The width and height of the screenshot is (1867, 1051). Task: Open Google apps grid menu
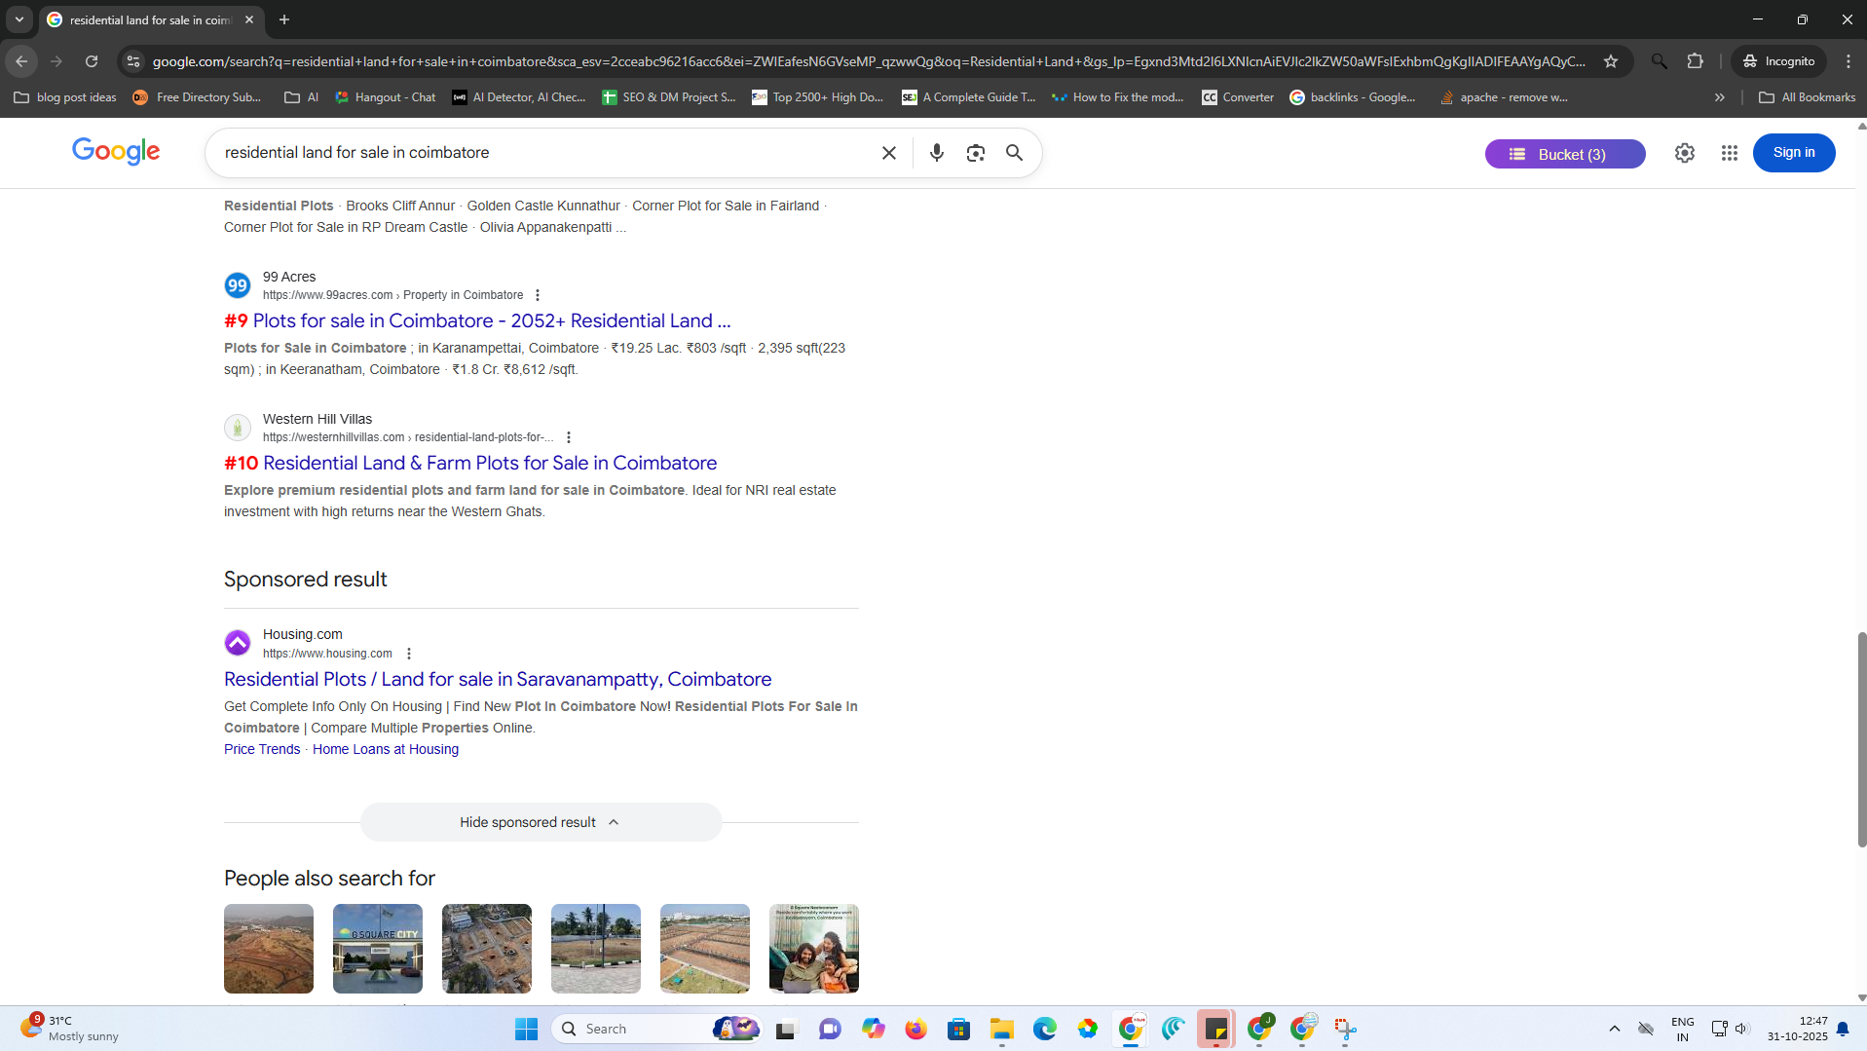coord(1729,153)
